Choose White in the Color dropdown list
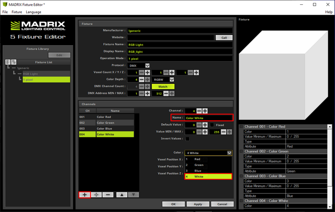Screen dimensions: 335x212 (208, 177)
